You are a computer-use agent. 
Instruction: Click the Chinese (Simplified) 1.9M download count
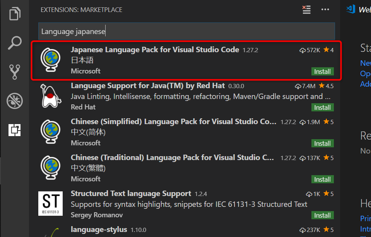click(310, 122)
